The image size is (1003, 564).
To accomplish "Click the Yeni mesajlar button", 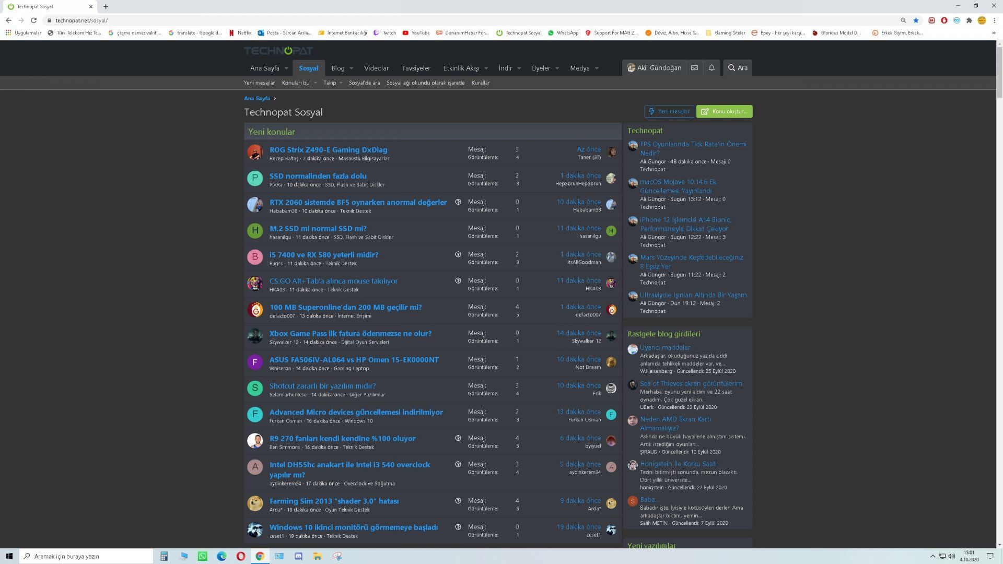I will tap(669, 111).
